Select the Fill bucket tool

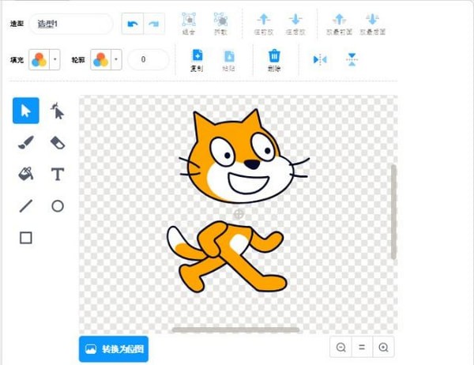coord(26,174)
